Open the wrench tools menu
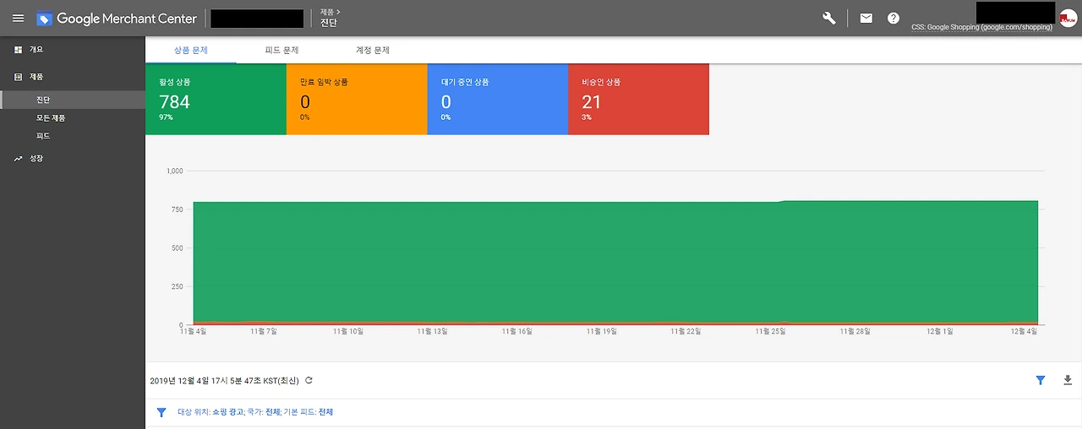Screen dimensions: 1082x429 829,18
